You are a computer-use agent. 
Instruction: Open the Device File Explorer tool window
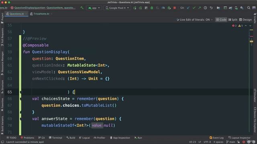pyautogui.click(x=255, y=120)
